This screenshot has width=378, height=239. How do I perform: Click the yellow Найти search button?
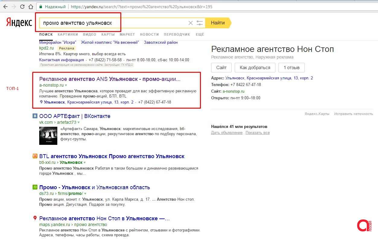(x=218, y=23)
